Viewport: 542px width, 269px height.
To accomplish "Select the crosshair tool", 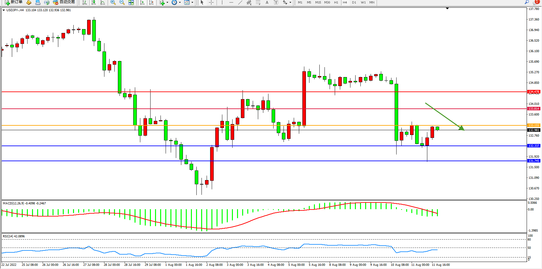I will (x=211, y=3).
